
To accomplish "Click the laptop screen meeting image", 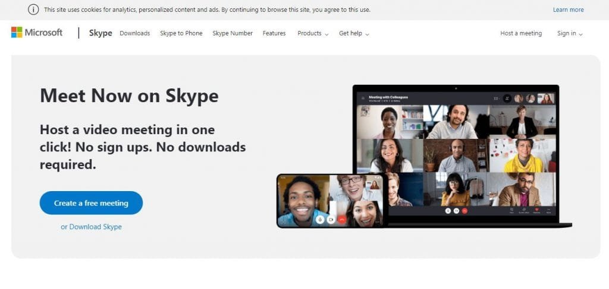I will pyautogui.click(x=456, y=154).
